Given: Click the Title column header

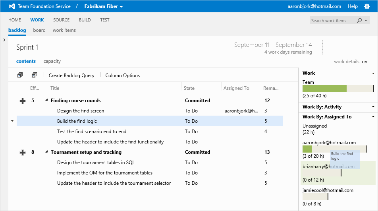Looking at the screenshot, I should [55, 88].
